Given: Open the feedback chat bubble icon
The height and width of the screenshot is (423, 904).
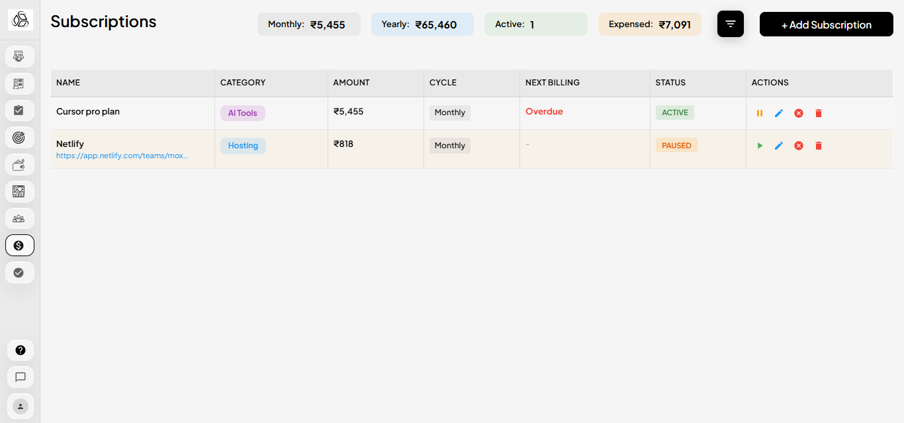Looking at the screenshot, I should 20,377.
